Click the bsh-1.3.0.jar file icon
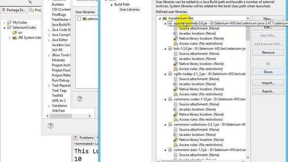The width and height of the screenshot is (288, 162). tap(170, 49)
